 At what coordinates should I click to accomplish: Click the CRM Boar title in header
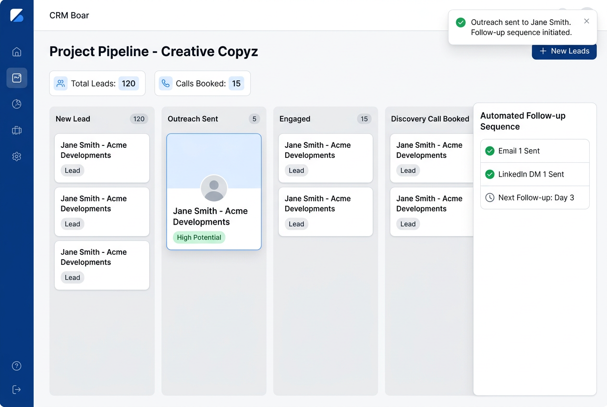(x=69, y=15)
